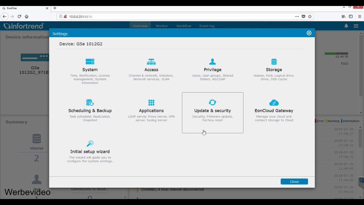This screenshot has height=205, width=364.
Task: Go to browser home page
Action: pyautogui.click(x=27, y=17)
